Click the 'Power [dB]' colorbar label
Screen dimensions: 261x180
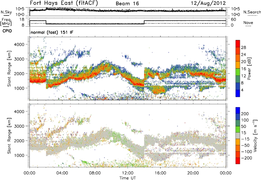point(249,69)
